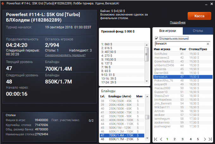Click prize row '9-12: 51 $'
The width and height of the screenshot is (215, 144).
[122, 75]
